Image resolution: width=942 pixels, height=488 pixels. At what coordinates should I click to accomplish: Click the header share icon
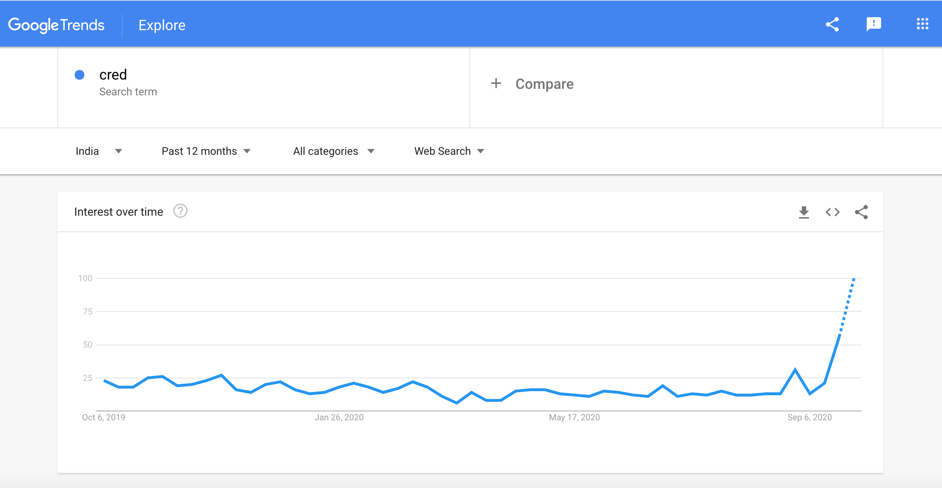832,25
